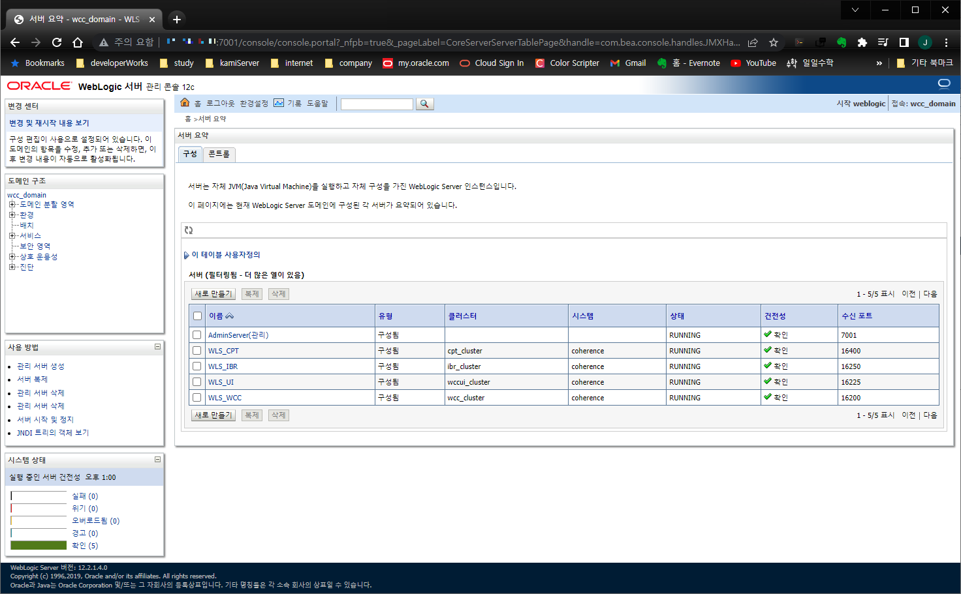The height and width of the screenshot is (594, 961).
Task: Click the bottom 새로 만들기 button
Action: (x=213, y=415)
